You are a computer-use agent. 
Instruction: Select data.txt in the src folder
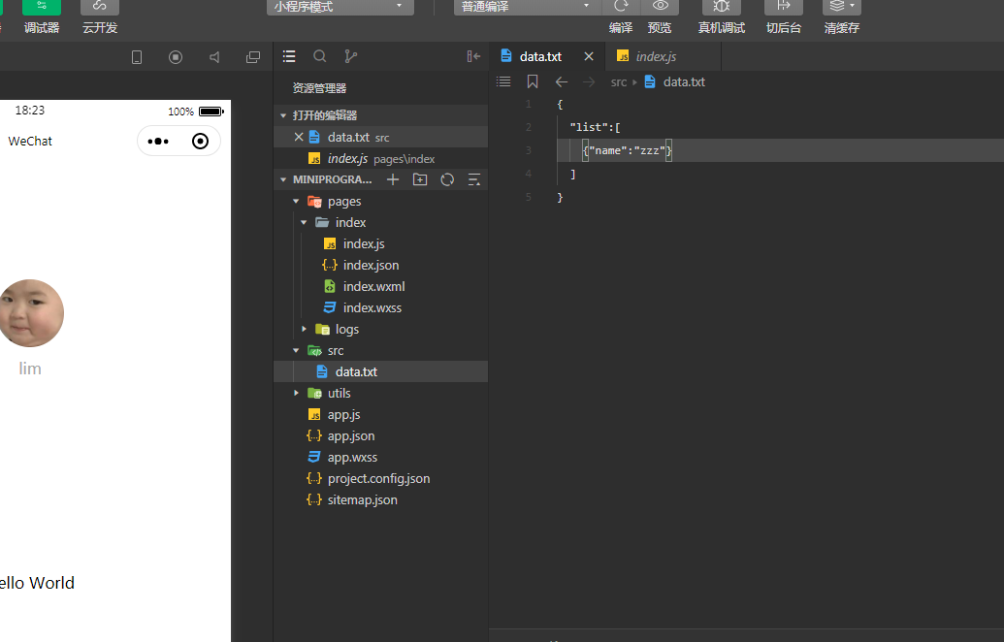(380, 371)
